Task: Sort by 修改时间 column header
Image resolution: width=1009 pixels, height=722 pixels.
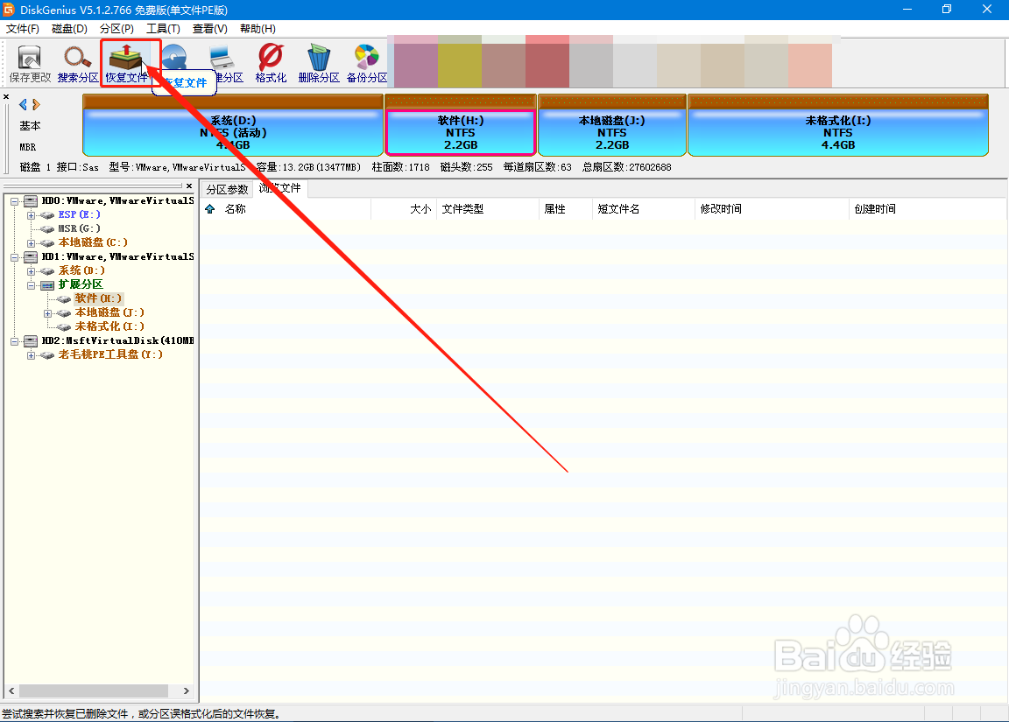Action: click(773, 209)
